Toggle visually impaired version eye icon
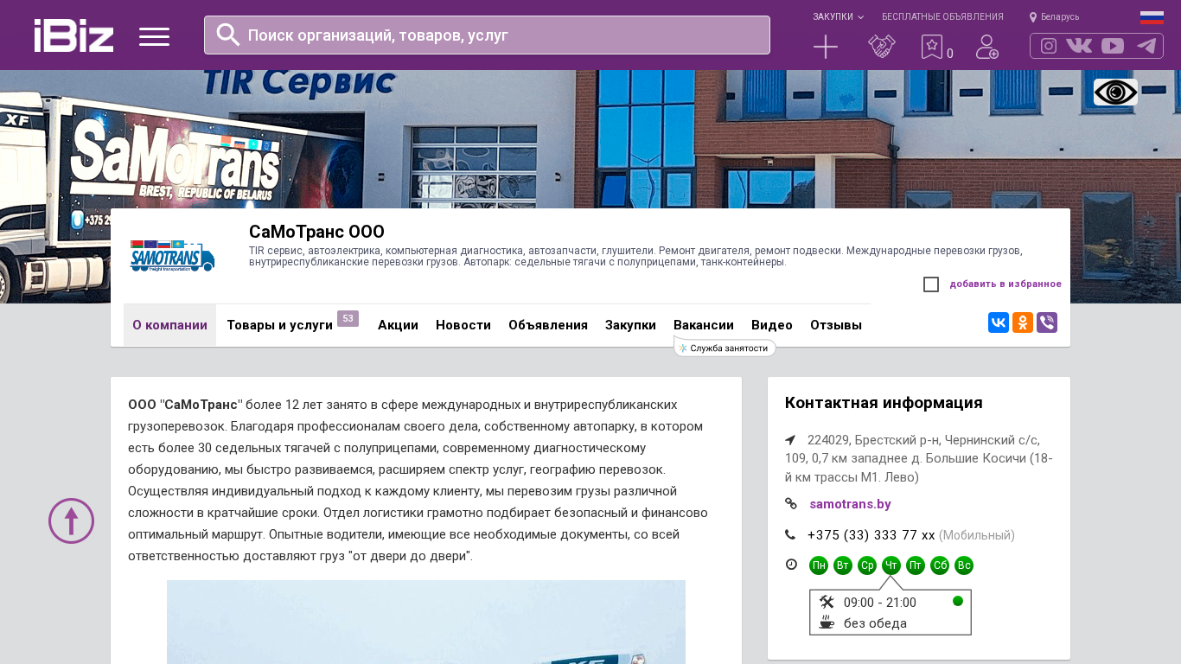 (1115, 93)
